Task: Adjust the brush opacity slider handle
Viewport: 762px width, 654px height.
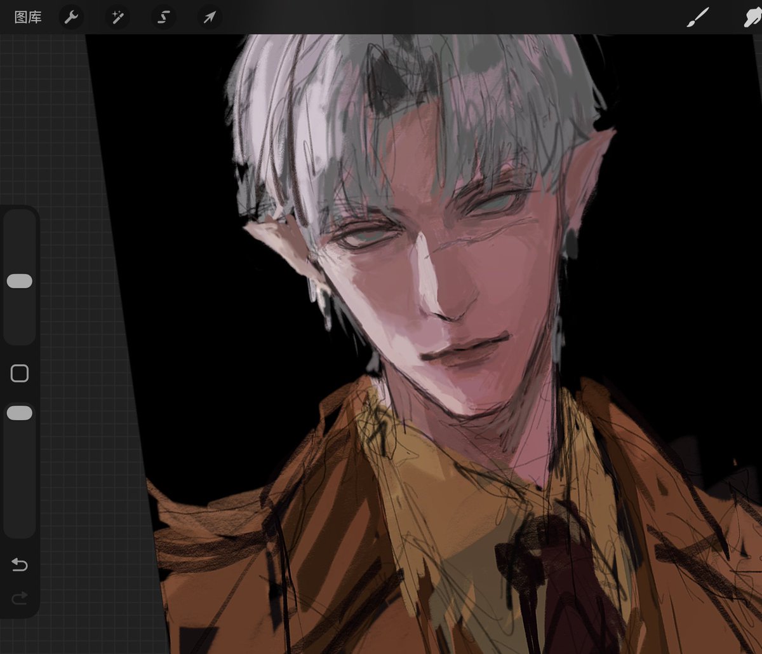Action: [20, 413]
